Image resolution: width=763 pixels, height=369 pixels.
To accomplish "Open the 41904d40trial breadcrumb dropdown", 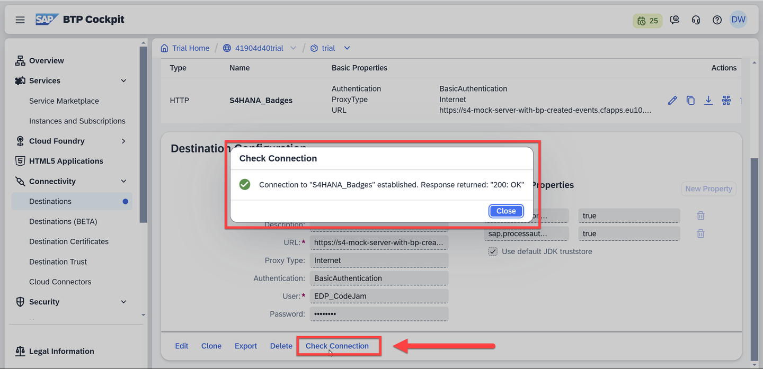I will pos(293,48).
